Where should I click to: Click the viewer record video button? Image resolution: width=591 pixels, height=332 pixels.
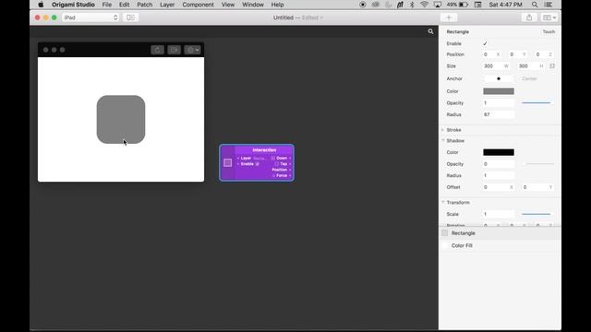click(x=174, y=50)
